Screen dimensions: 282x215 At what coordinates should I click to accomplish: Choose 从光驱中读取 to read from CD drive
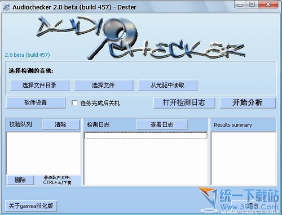(168, 86)
